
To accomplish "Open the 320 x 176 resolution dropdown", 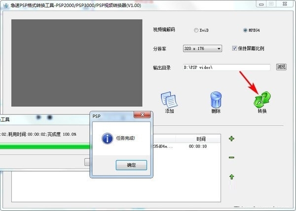I will click(x=202, y=48).
